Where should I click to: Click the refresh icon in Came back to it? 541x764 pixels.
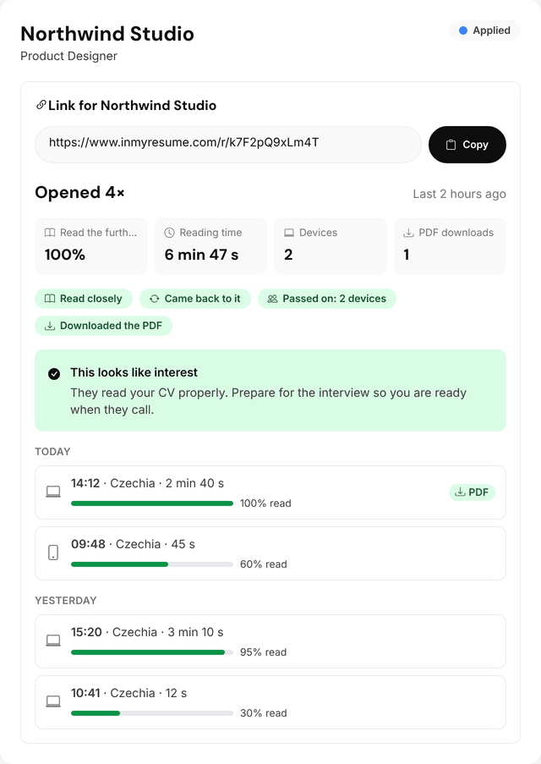click(x=155, y=299)
